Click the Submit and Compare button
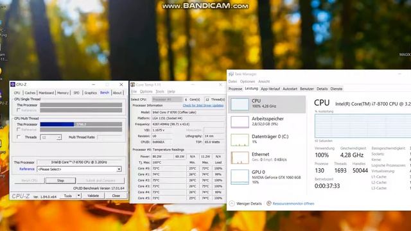Image resolution: width=411 pixels, height=231 pixels. (101, 180)
